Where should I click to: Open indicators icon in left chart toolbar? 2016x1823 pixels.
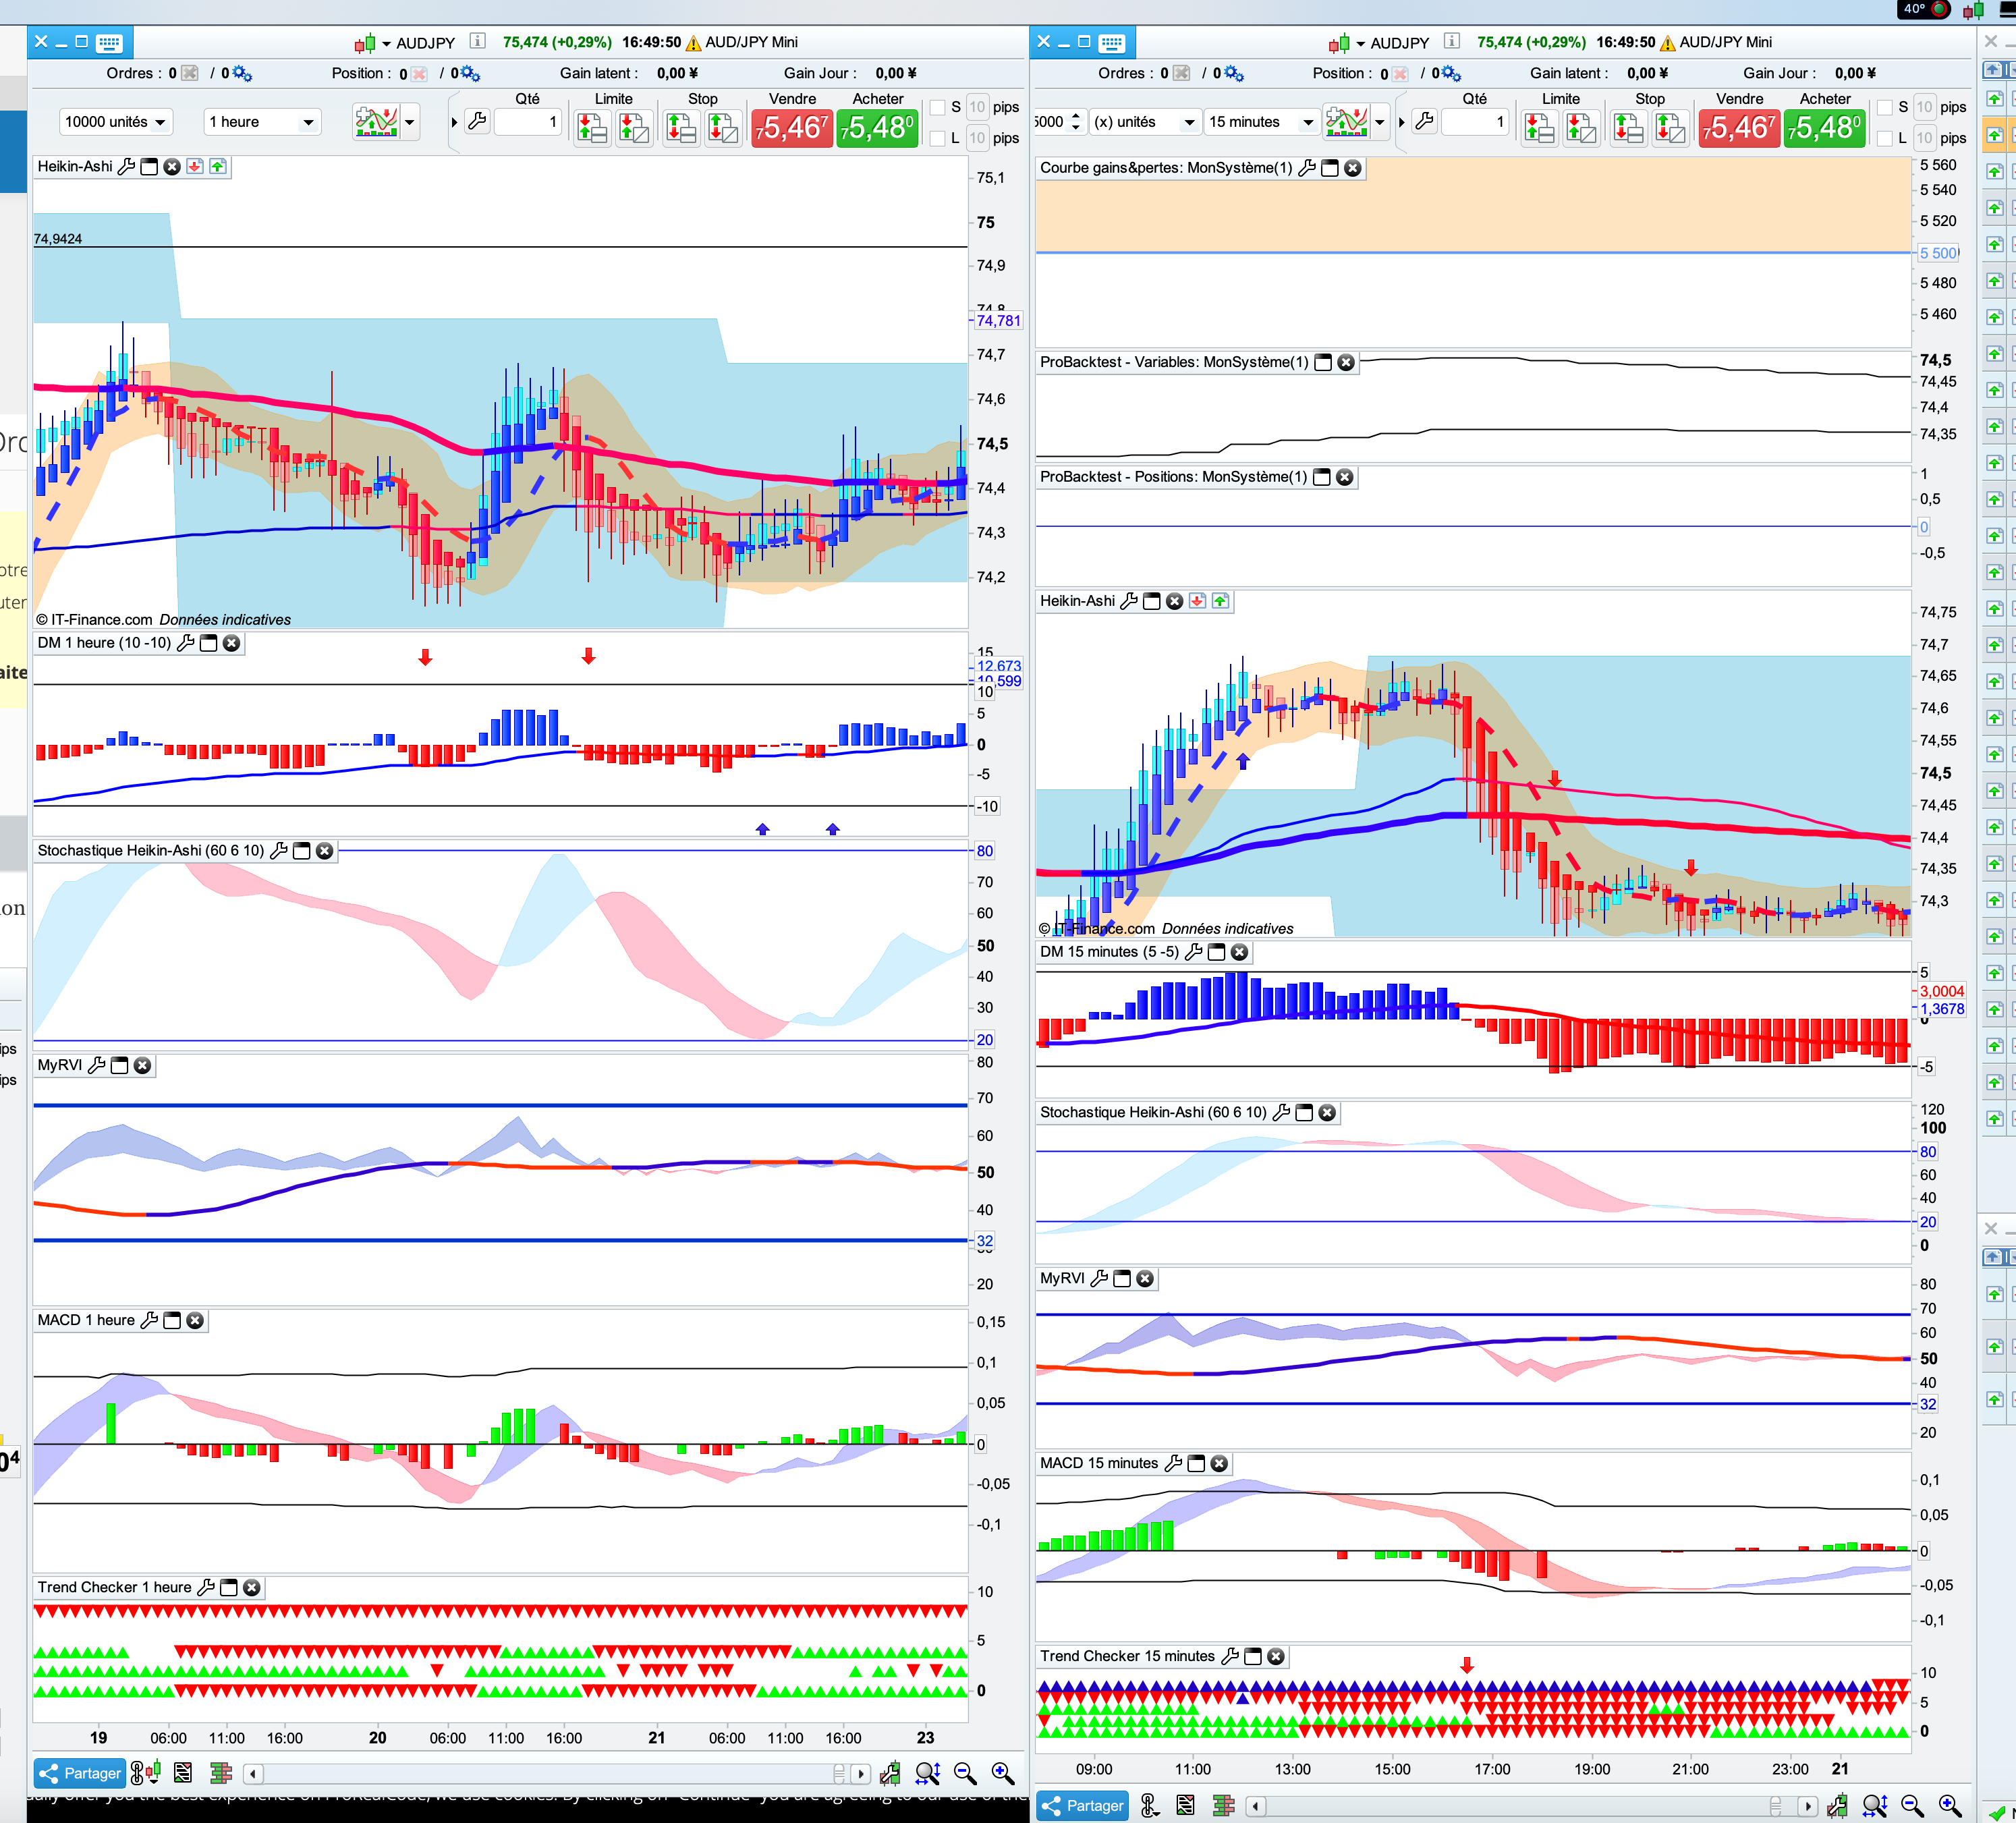point(376,122)
